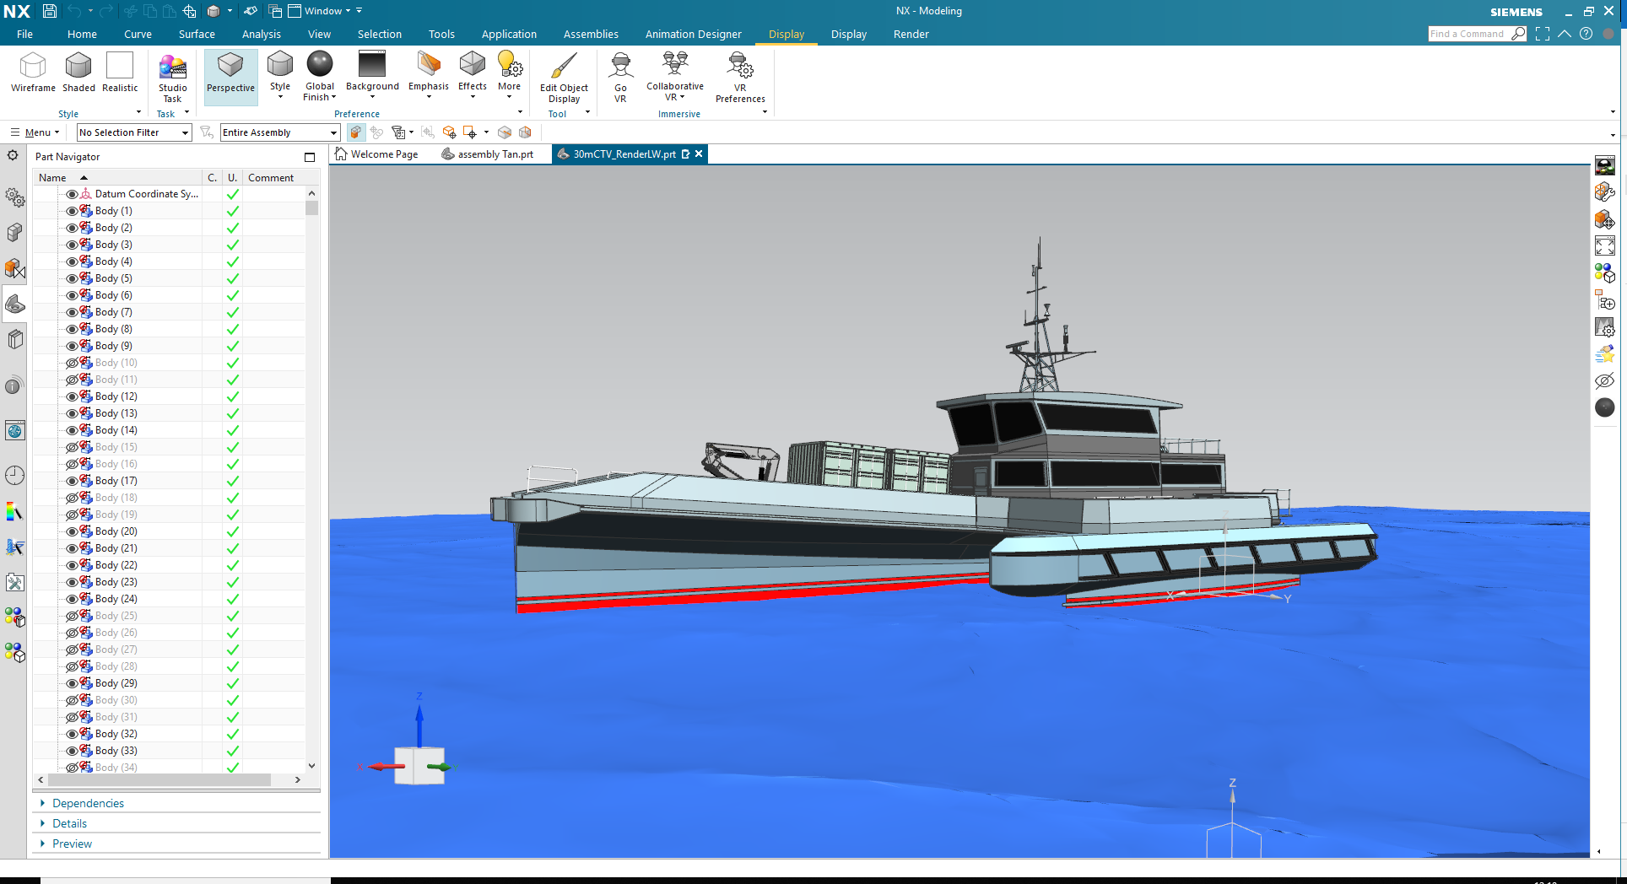This screenshot has height=884, width=1627.
Task: Click the Background color preference swatch
Action: tap(371, 64)
